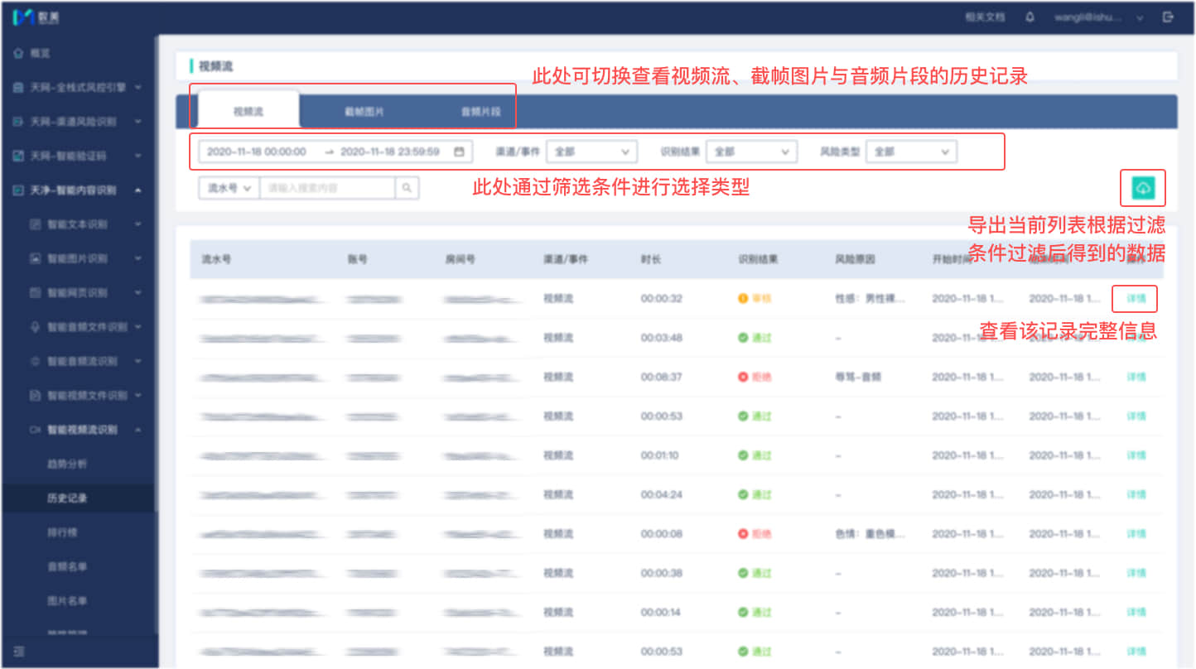Viewport: 1196px width, 669px height.
Task: Click the red 拒绝 icon in the 辱骂-音频 row
Action: pyautogui.click(x=743, y=377)
